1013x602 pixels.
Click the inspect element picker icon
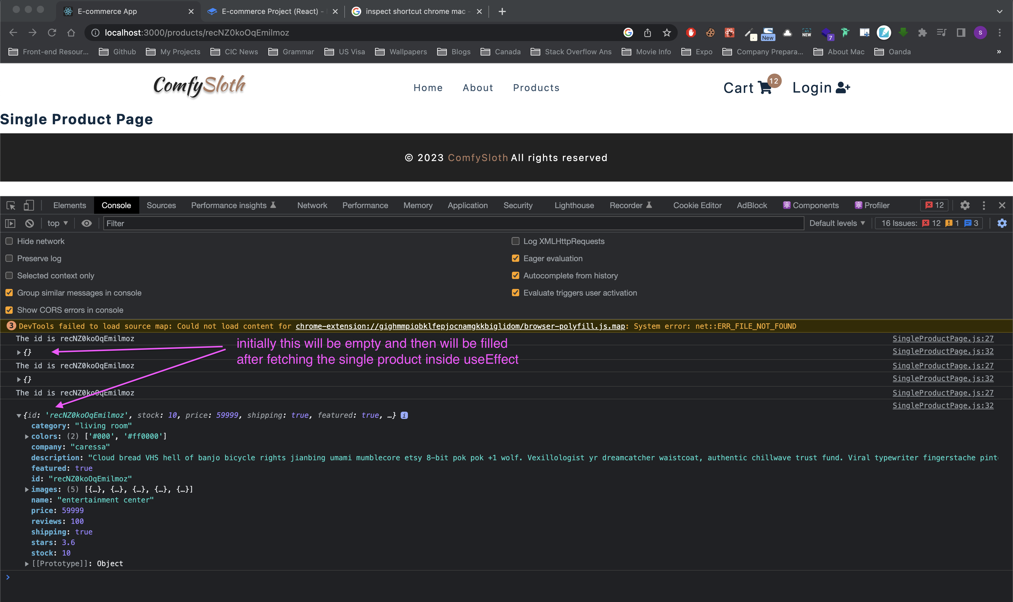[x=11, y=205]
